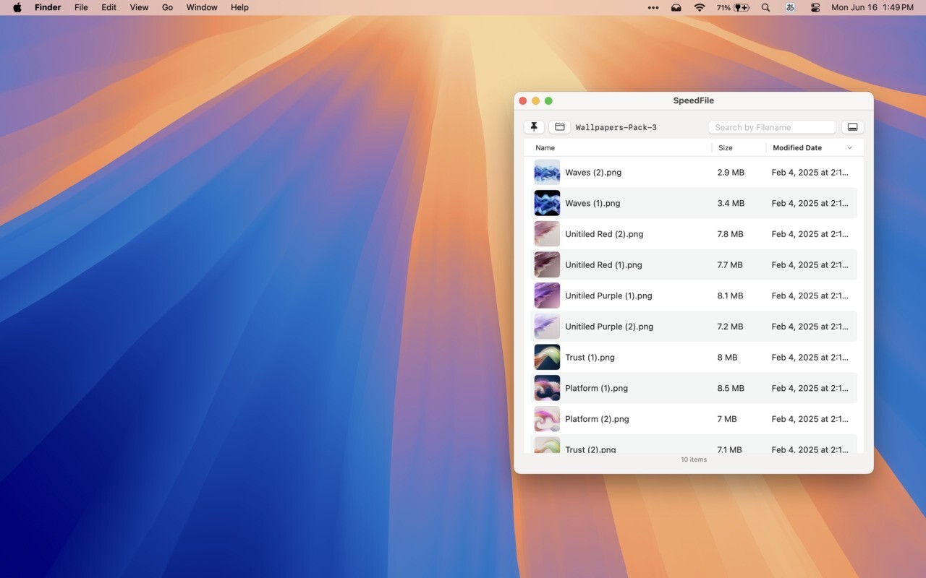926x578 pixels.
Task: Click the date and time in the menu bar
Action: 872,7
